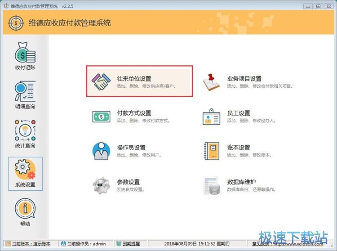Switch to the 明细查询 label in sidebar
Image resolution: width=337 pixels, height=251 pixels.
[25, 107]
